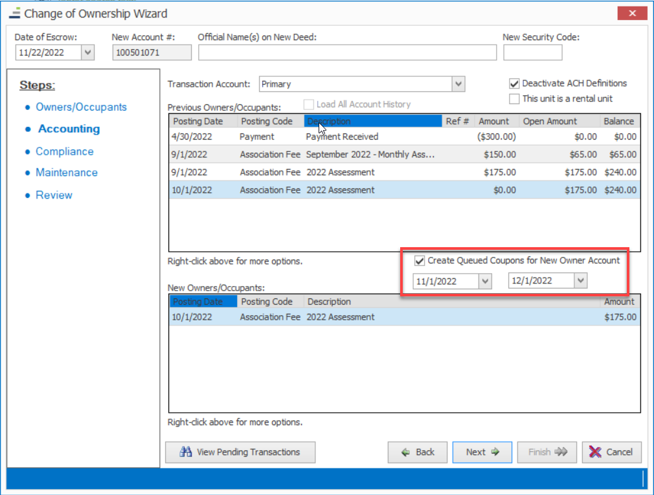Jump to the Maintenance step
Screen dimensions: 654x495
(x=67, y=173)
